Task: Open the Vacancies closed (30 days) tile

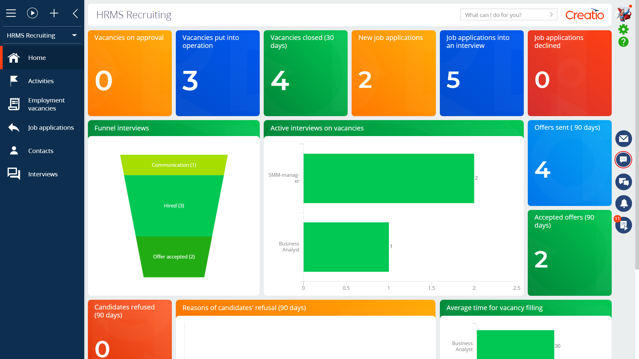Action: [x=305, y=73]
